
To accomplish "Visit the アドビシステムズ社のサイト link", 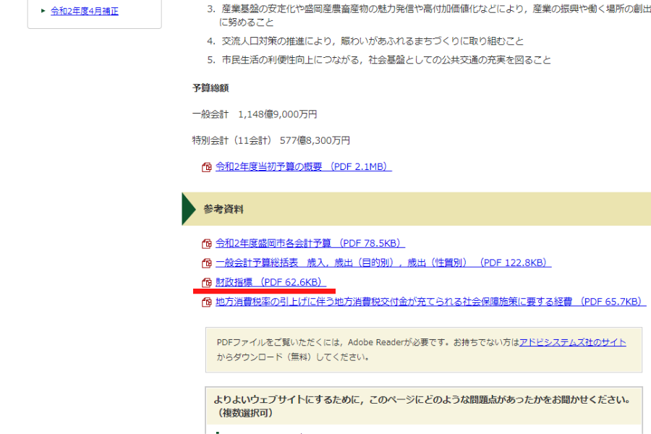I will 572,342.
